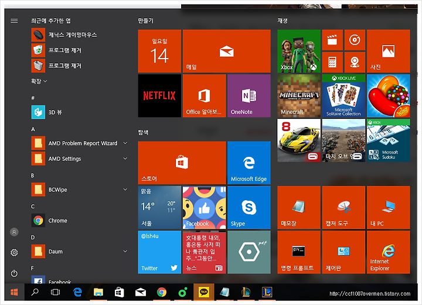Open Task View on the taskbar
Image resolution: width=422 pixels, height=305 pixels.
pos(56,292)
